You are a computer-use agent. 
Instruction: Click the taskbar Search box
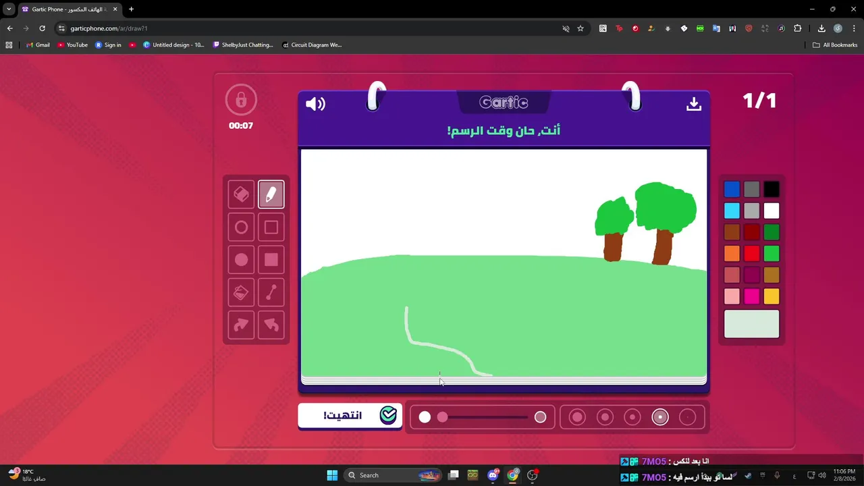pos(394,475)
